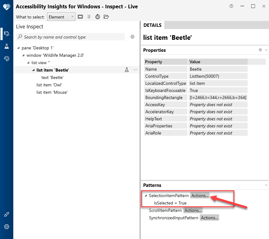The width and height of the screenshot is (269, 239).
Task: Open Settings gear in the sidebar
Action: [6, 227]
